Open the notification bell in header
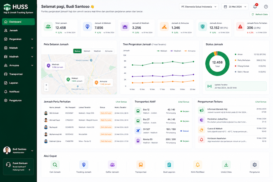The image size is (273, 182). point(255,7)
